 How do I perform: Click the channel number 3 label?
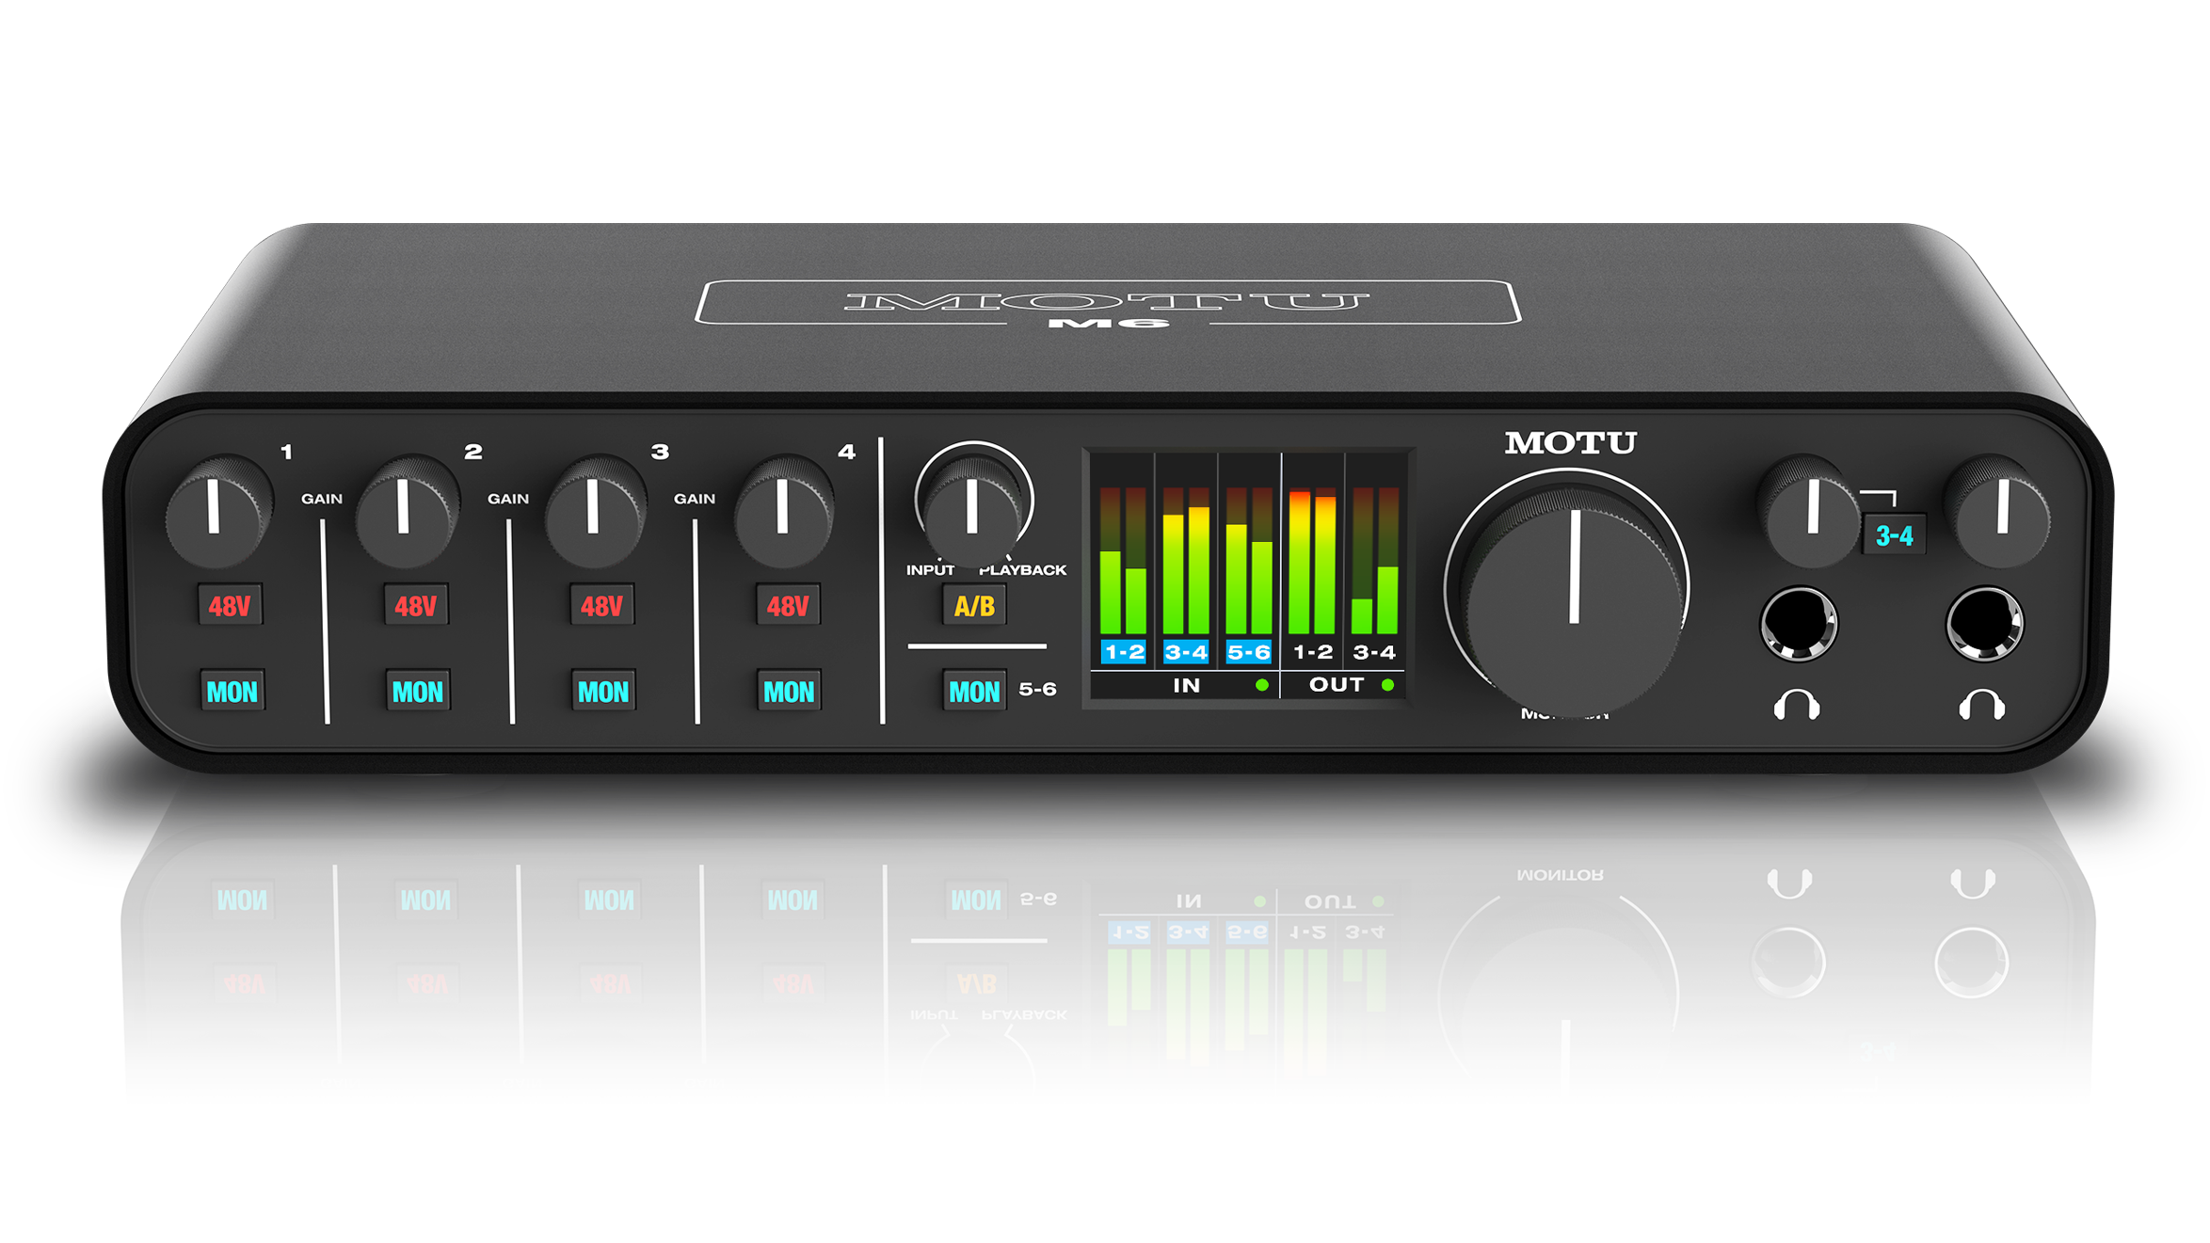coord(660,452)
